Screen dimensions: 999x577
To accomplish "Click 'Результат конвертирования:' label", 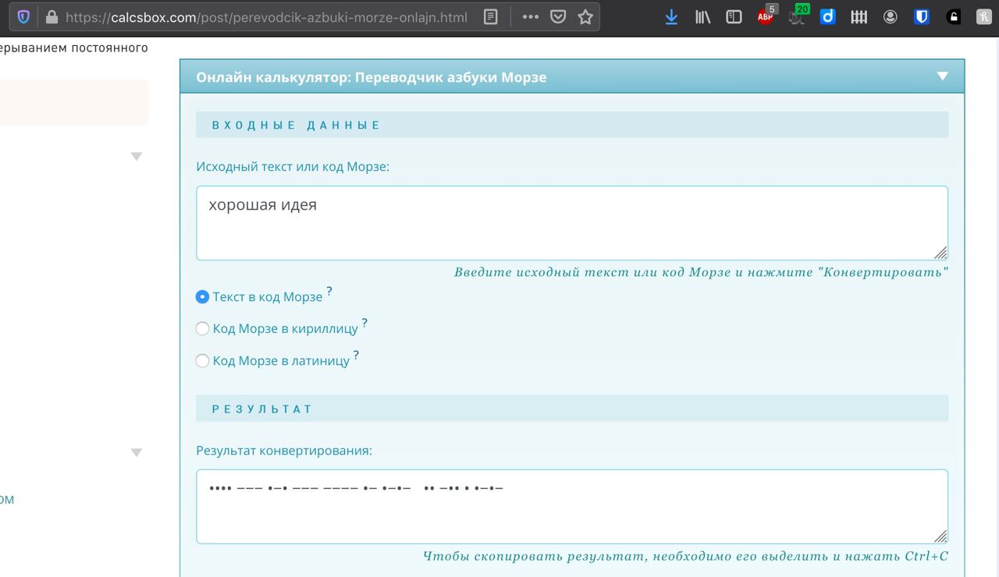I will (x=284, y=451).
